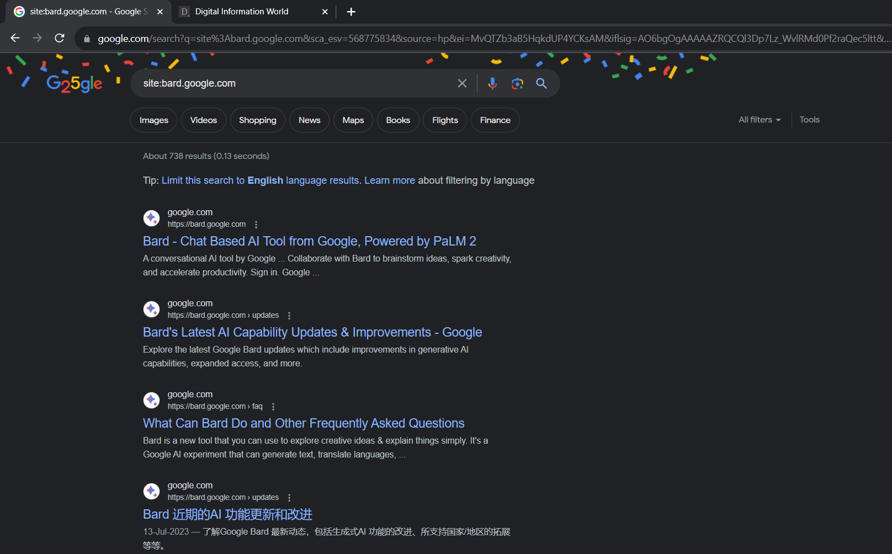Click the browser forward arrow
The image size is (892, 554).
point(37,38)
